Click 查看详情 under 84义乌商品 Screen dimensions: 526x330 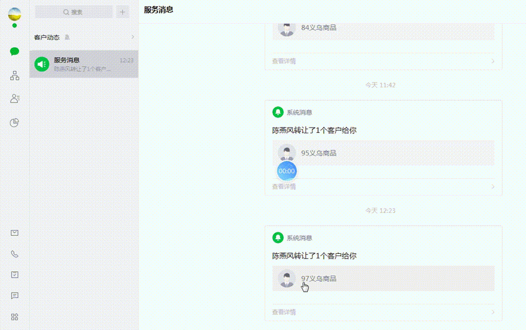pyautogui.click(x=284, y=61)
